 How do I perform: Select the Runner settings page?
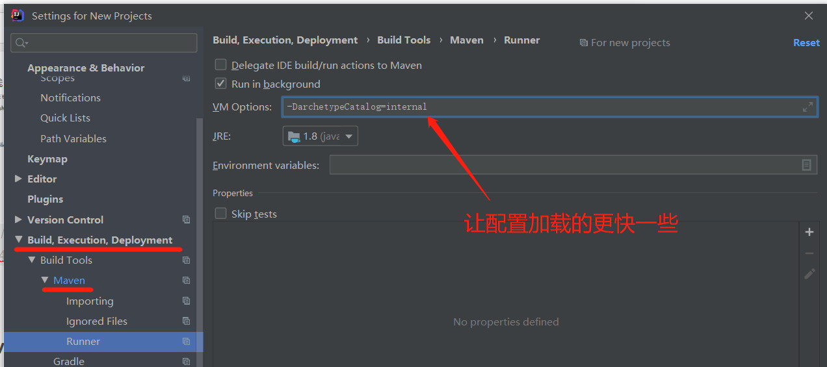[x=83, y=342]
